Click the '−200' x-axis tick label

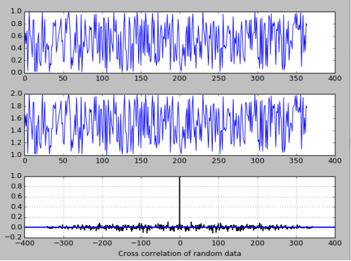pyautogui.click(x=102, y=243)
